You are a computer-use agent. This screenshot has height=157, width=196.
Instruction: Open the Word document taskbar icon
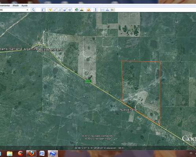tap(42, 153)
